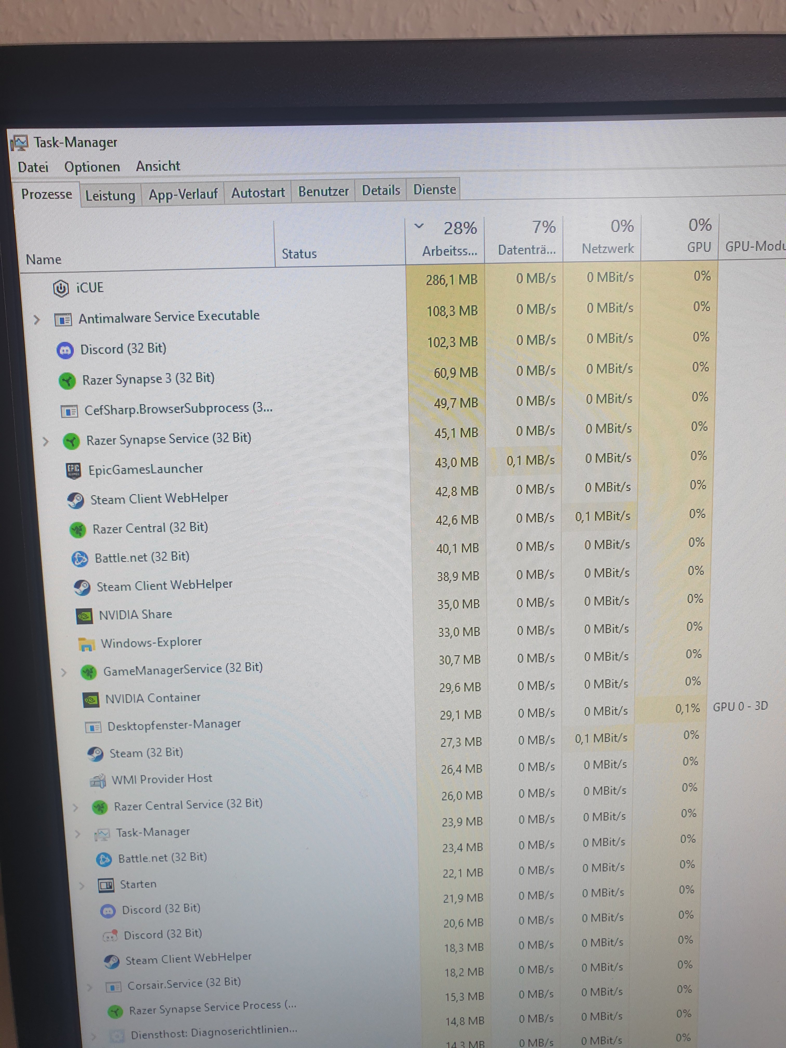
Task: Sort by Datenträger column header
Action: point(526,250)
